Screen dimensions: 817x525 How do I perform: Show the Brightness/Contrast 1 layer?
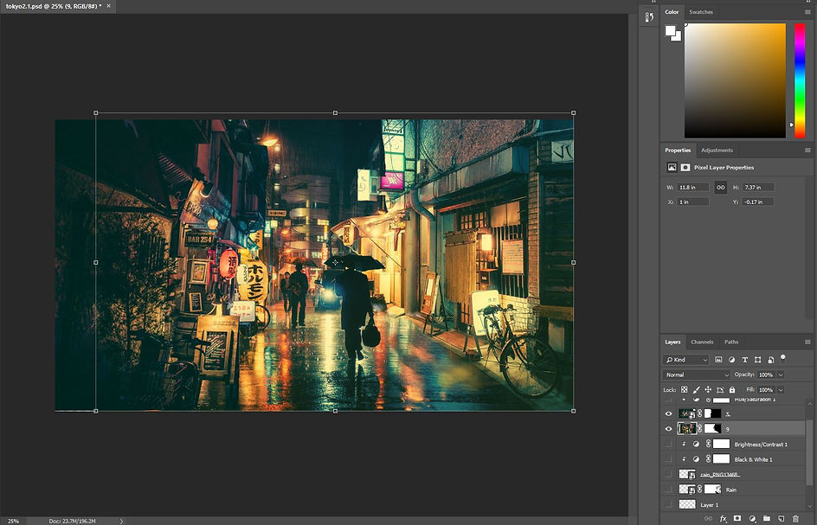pyautogui.click(x=668, y=445)
